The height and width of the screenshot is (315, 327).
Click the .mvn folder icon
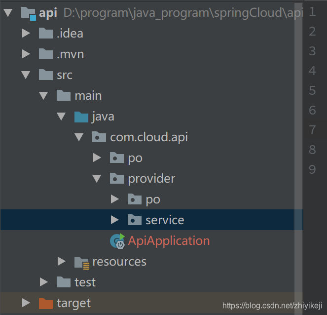(46, 54)
